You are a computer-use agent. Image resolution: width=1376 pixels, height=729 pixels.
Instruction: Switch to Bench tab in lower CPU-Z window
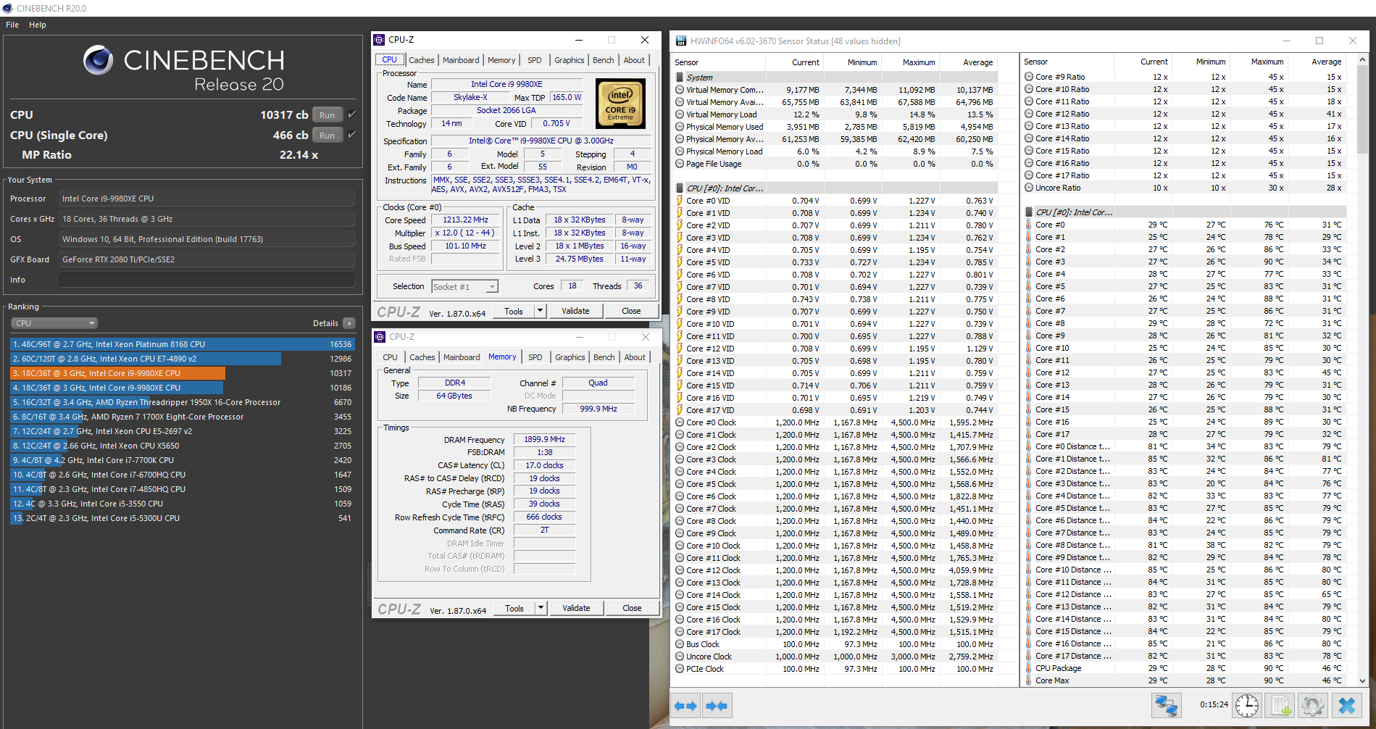pyautogui.click(x=604, y=357)
